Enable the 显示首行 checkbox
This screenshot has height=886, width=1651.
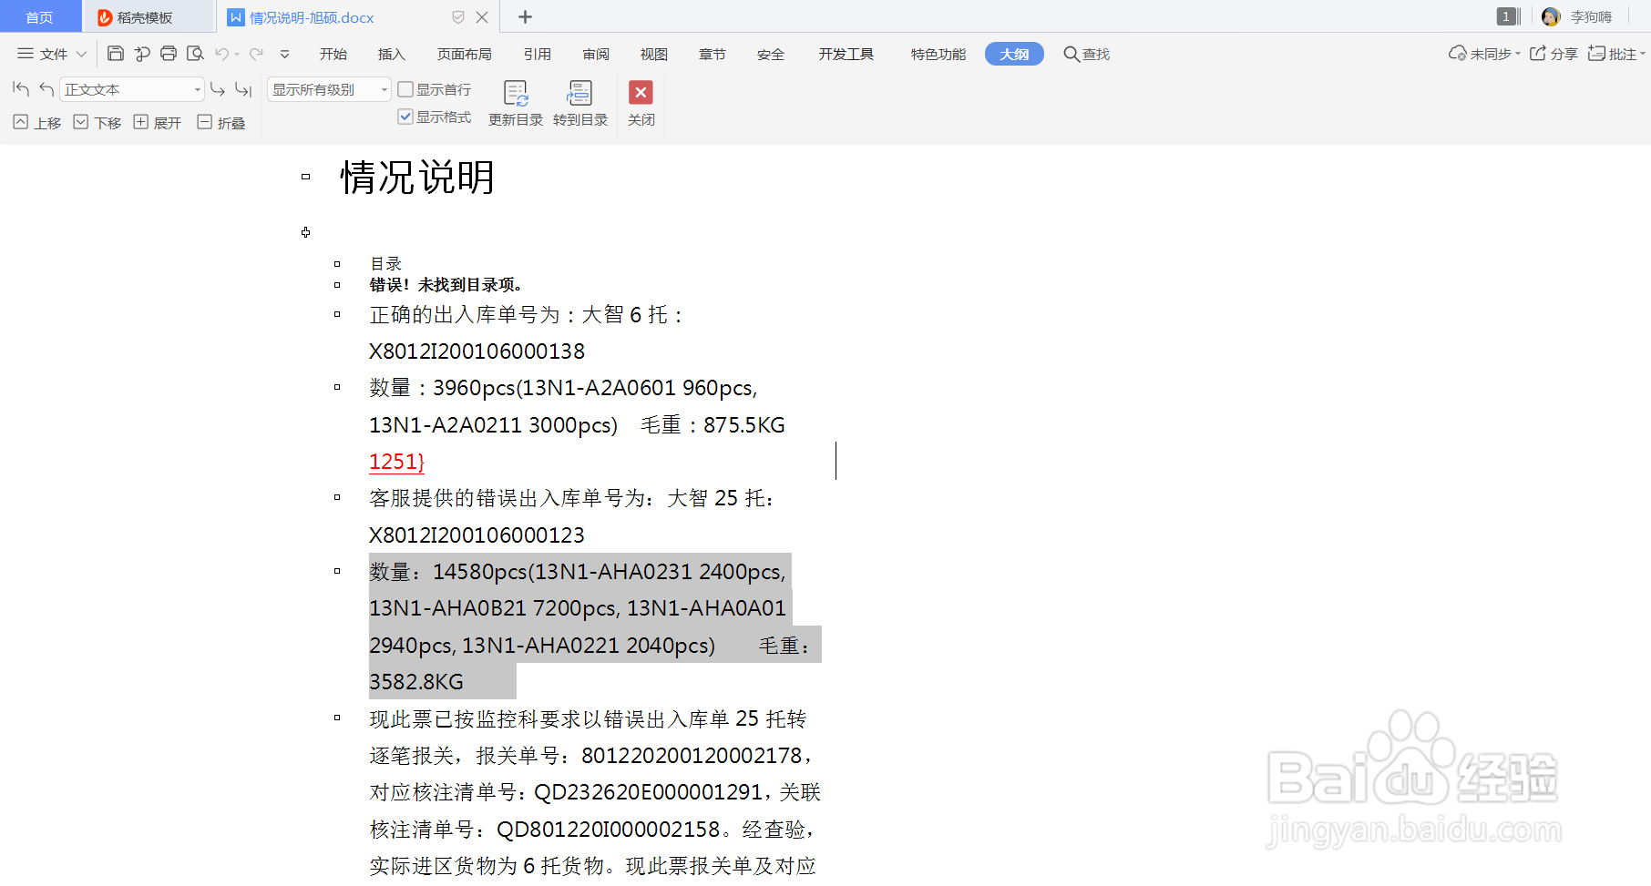[406, 88]
